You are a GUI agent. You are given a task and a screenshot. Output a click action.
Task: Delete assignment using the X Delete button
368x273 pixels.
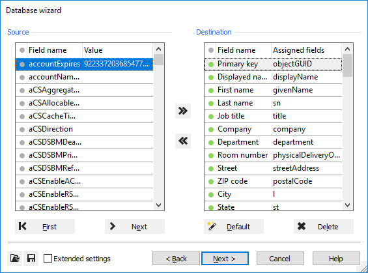(324, 227)
